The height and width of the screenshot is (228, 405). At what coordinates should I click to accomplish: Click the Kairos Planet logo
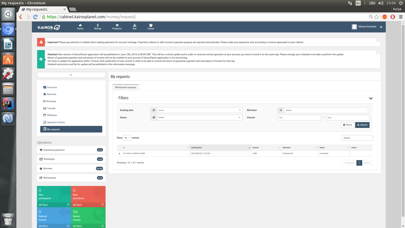[x=49, y=27]
